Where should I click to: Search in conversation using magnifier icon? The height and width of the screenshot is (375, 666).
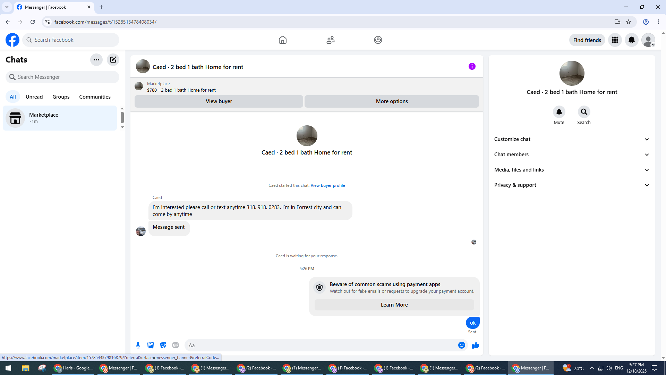coord(584,112)
